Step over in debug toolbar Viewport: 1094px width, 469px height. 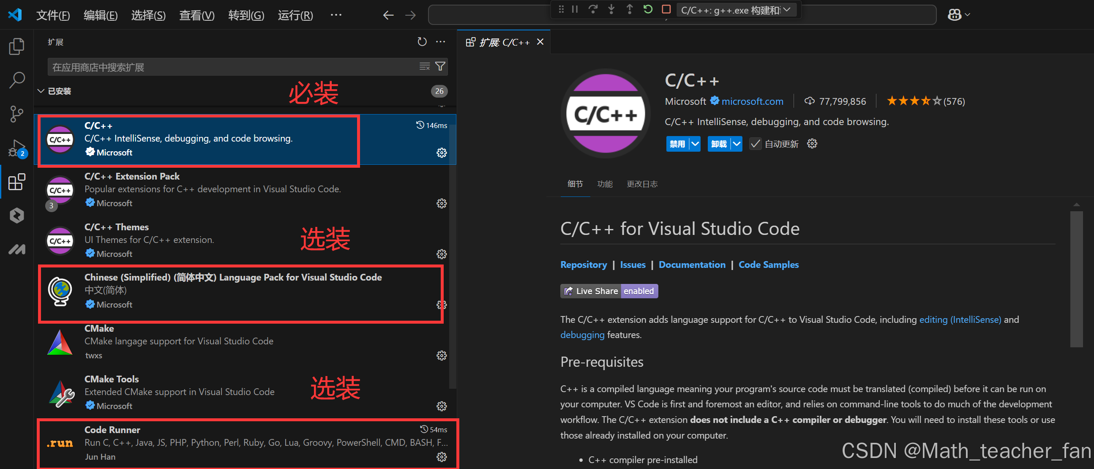click(x=593, y=9)
